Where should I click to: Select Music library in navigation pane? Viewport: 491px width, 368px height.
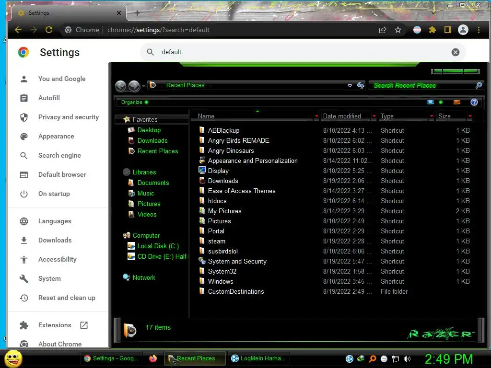coord(146,194)
